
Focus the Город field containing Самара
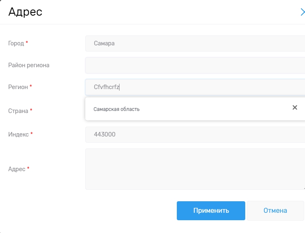(x=195, y=43)
